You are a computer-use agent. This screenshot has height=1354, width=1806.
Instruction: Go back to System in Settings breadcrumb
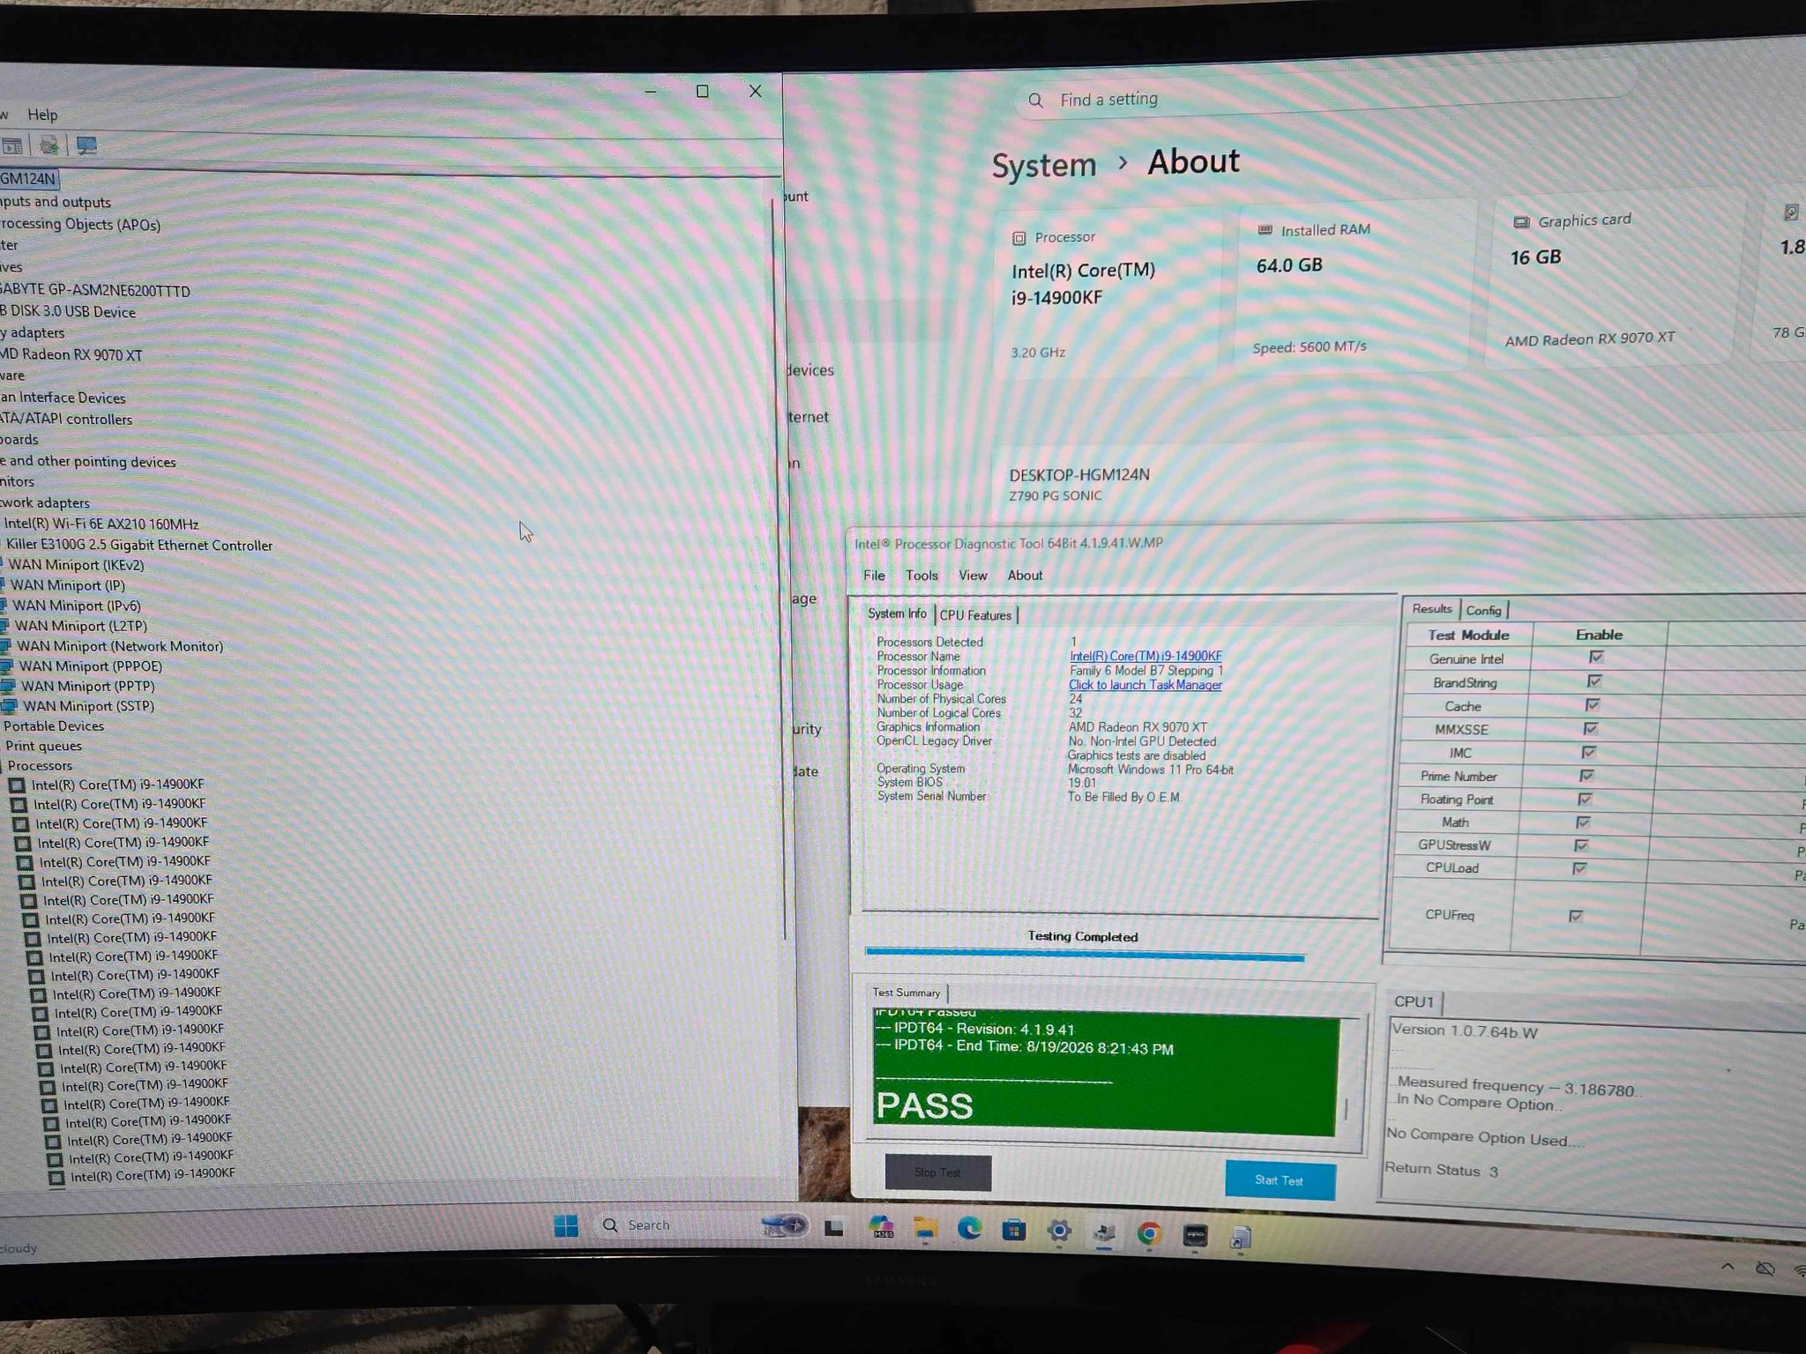[x=1044, y=166]
